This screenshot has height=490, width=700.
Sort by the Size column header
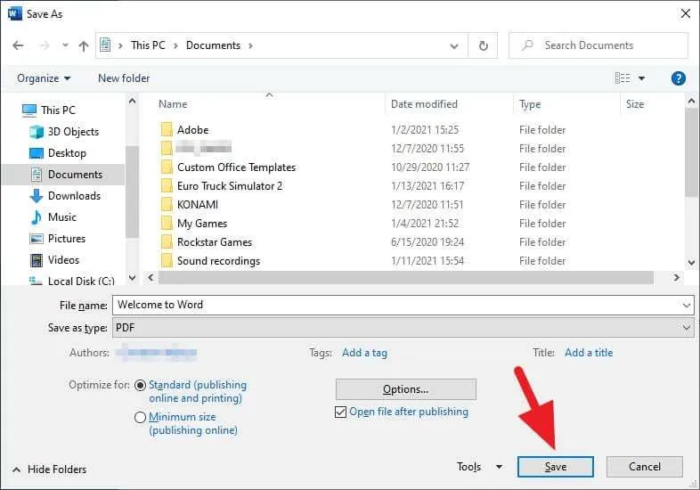(635, 104)
